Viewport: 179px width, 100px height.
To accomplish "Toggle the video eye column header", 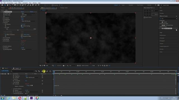I will point(1,74).
